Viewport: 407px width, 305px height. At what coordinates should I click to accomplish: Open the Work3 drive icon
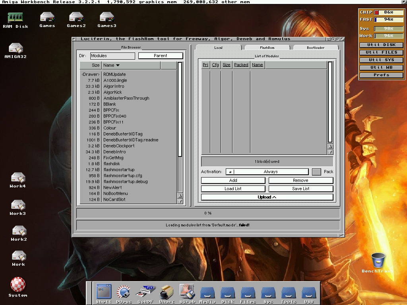[x=17, y=207]
